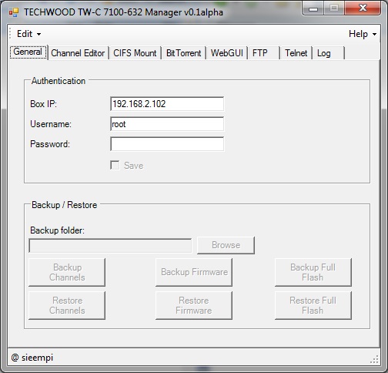Switch to the Telnet tab
Image resolution: width=388 pixels, height=373 pixels.
coord(296,53)
